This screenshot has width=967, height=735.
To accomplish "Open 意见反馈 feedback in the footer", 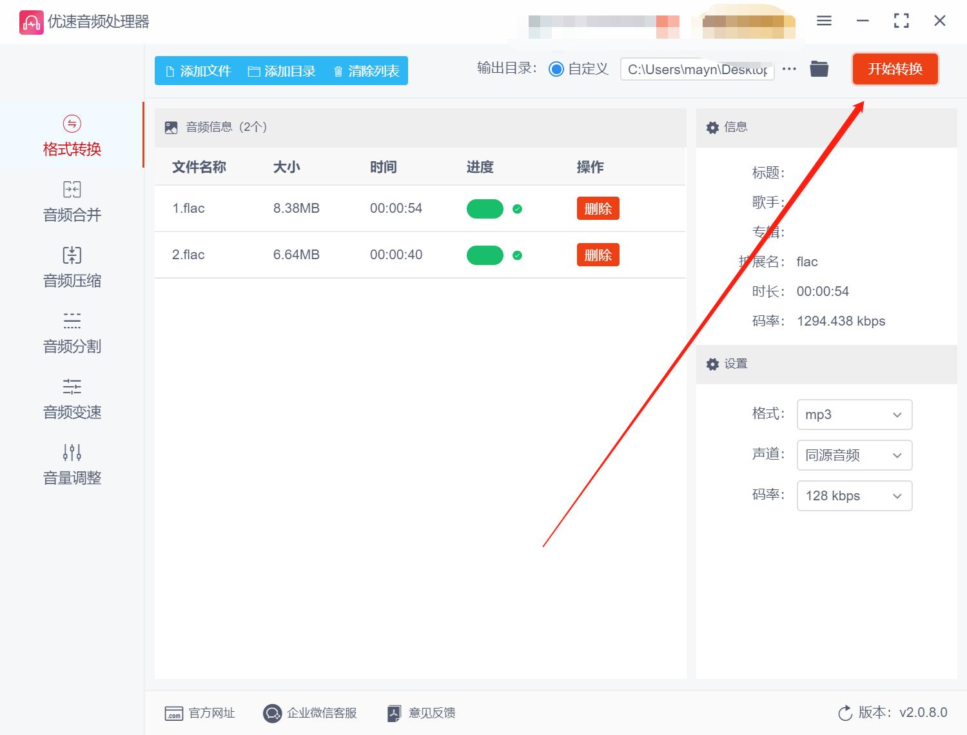I will tap(420, 713).
